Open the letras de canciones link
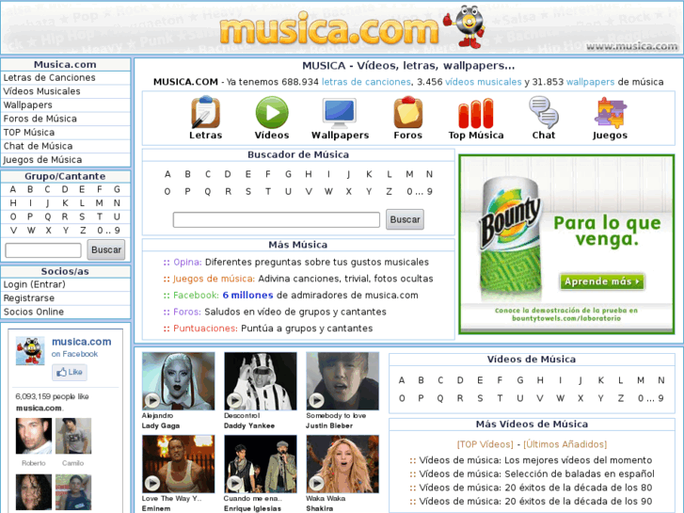684x513 pixels. tap(366, 82)
